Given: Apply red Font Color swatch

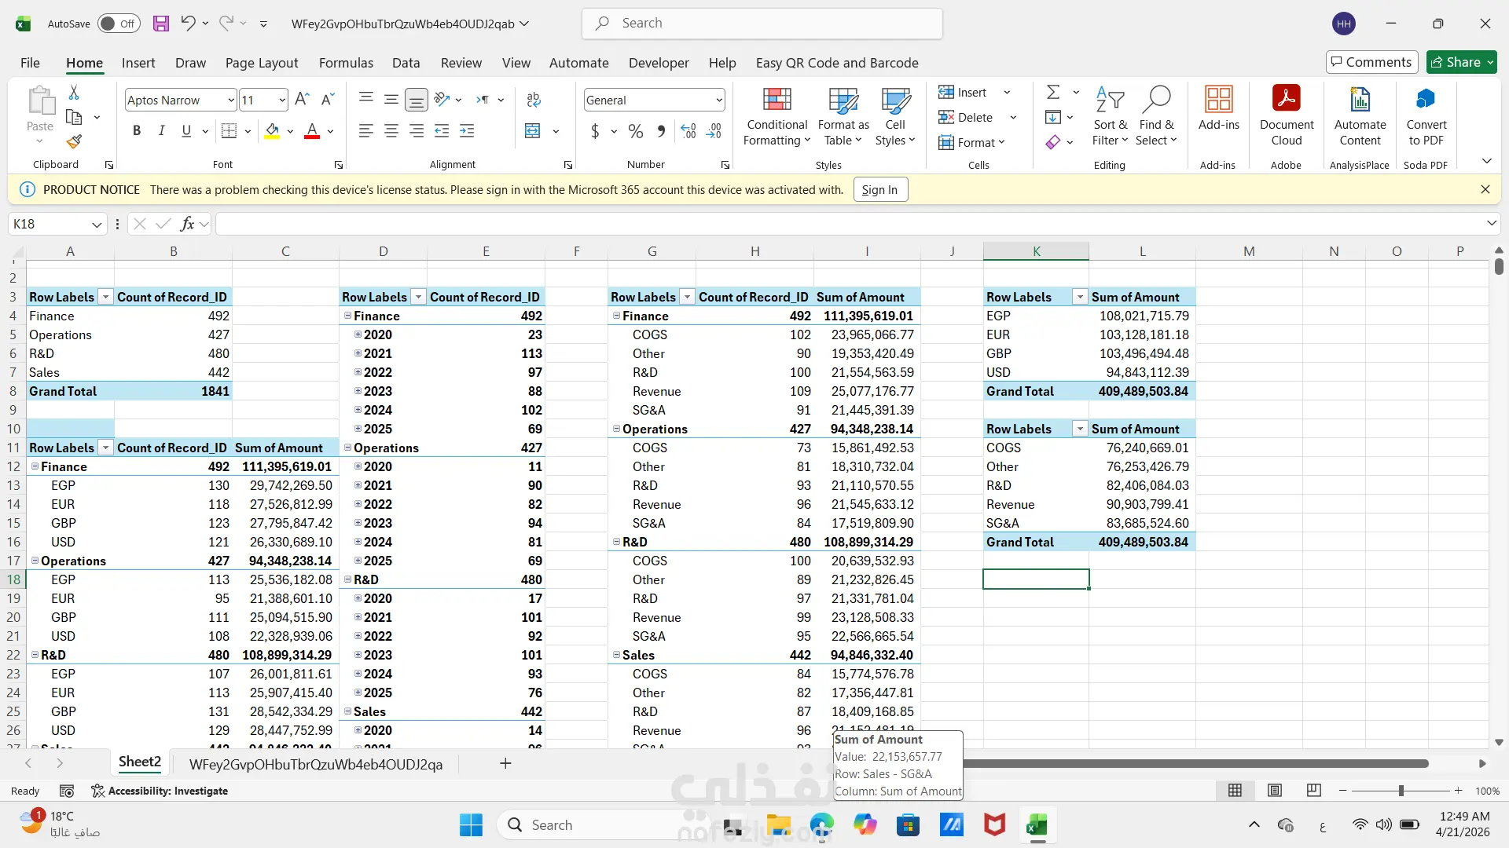Looking at the screenshot, I should 312,131.
